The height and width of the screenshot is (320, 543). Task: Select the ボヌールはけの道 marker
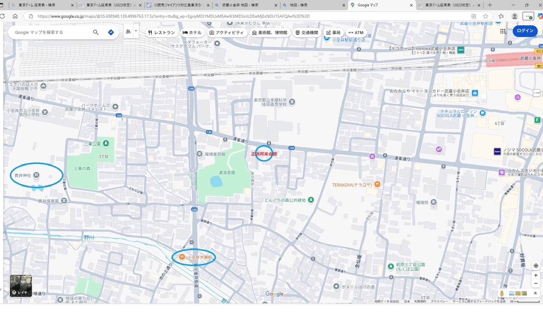337,287
